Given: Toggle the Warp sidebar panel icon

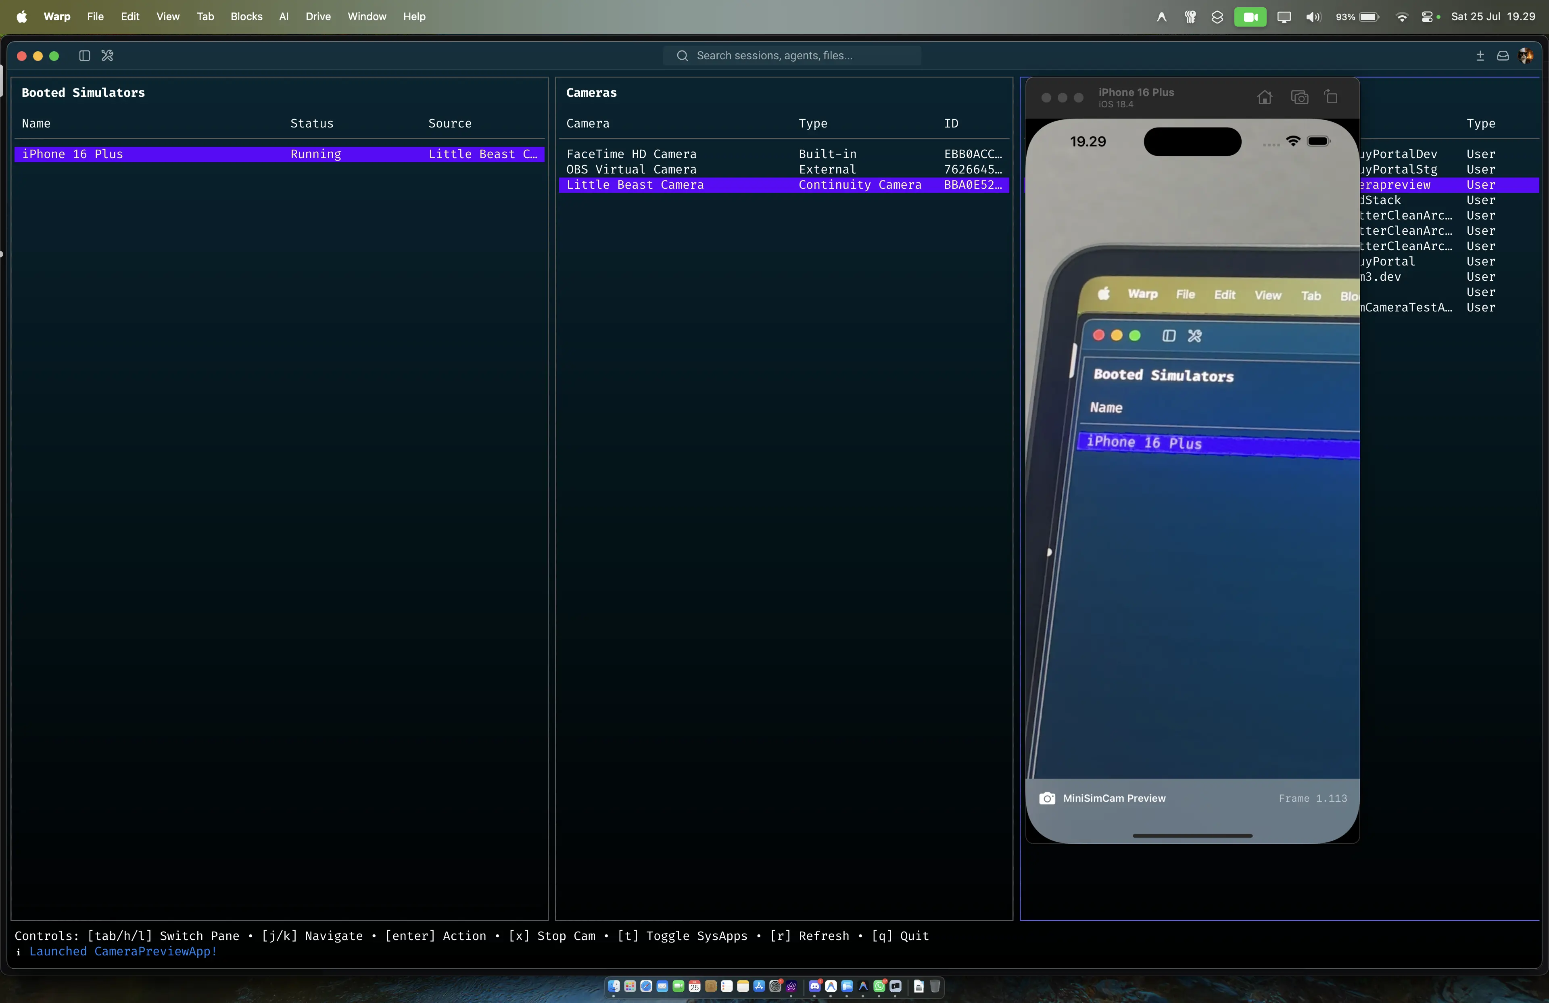Looking at the screenshot, I should pyautogui.click(x=85, y=55).
